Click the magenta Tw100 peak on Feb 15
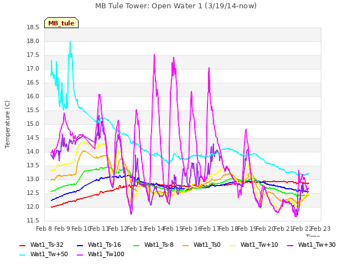 click(174, 57)
